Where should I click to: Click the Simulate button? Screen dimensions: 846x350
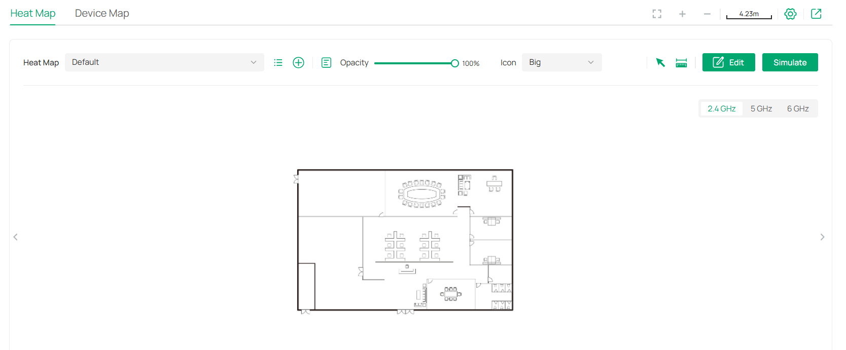[790, 62]
